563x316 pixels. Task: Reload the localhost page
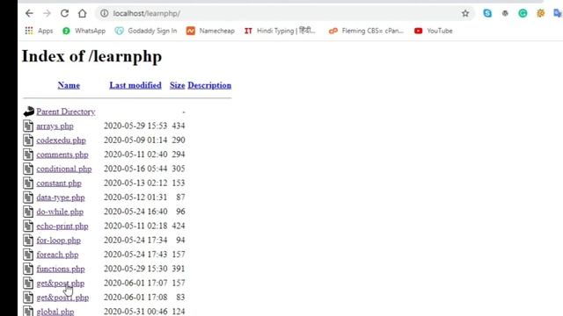click(x=64, y=14)
